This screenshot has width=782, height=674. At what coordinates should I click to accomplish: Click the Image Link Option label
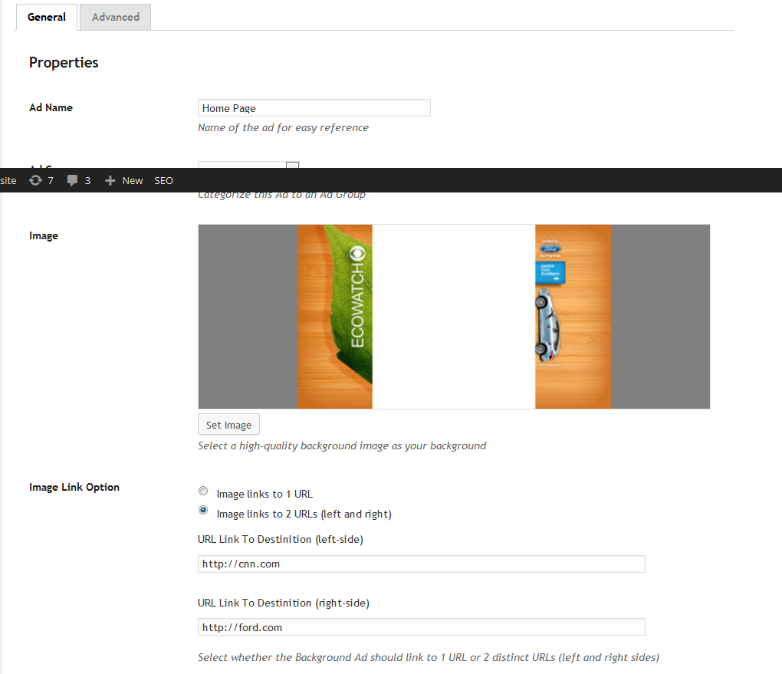click(x=74, y=487)
